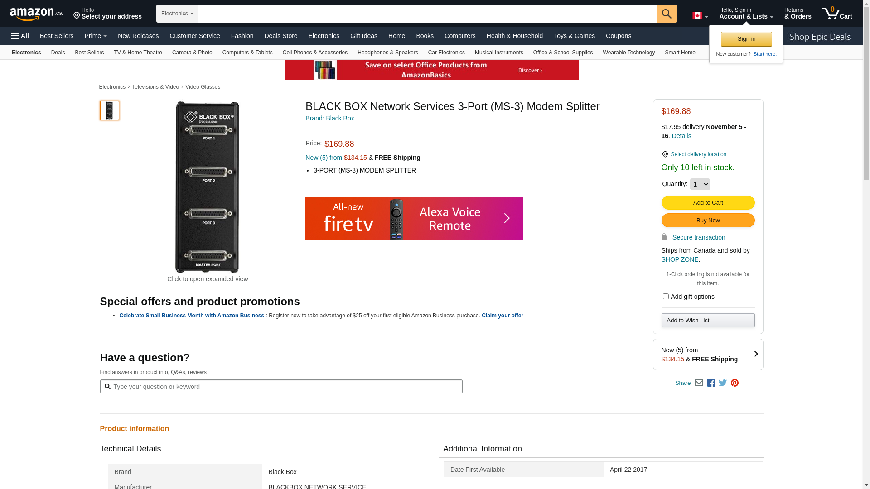870x489 pixels.
Task: Click the delivery location pin icon
Action: (x=665, y=154)
